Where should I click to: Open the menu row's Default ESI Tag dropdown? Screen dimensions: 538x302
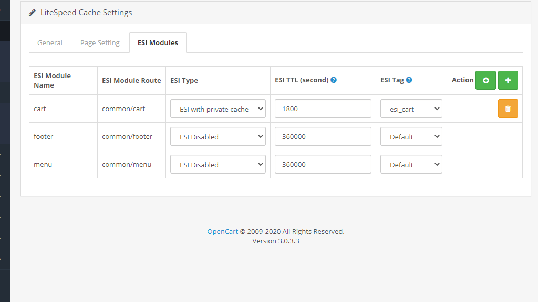point(411,164)
